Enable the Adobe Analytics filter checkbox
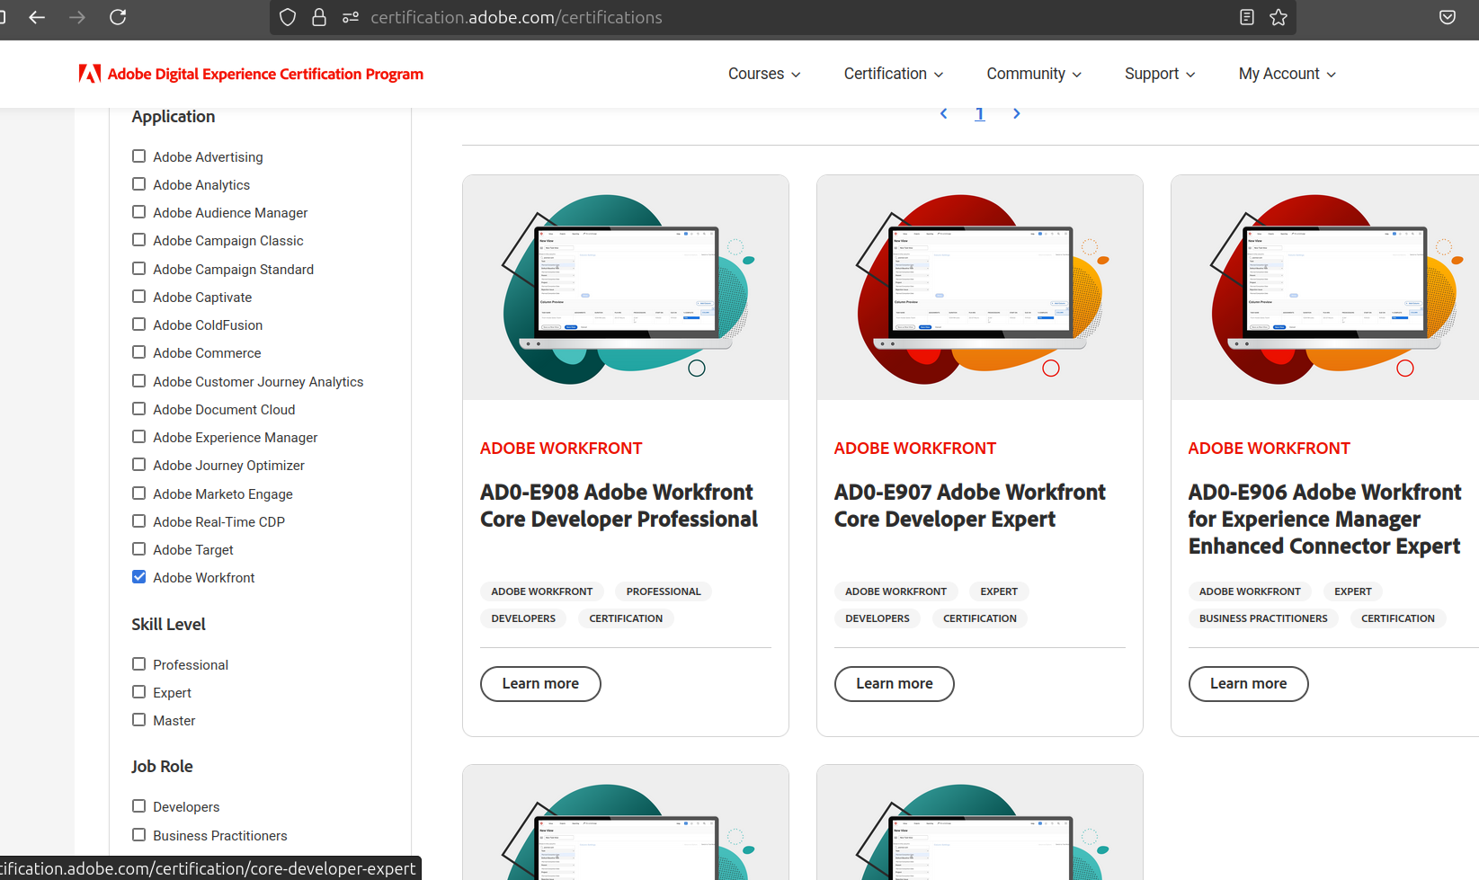This screenshot has height=880, width=1479. tap(138, 184)
